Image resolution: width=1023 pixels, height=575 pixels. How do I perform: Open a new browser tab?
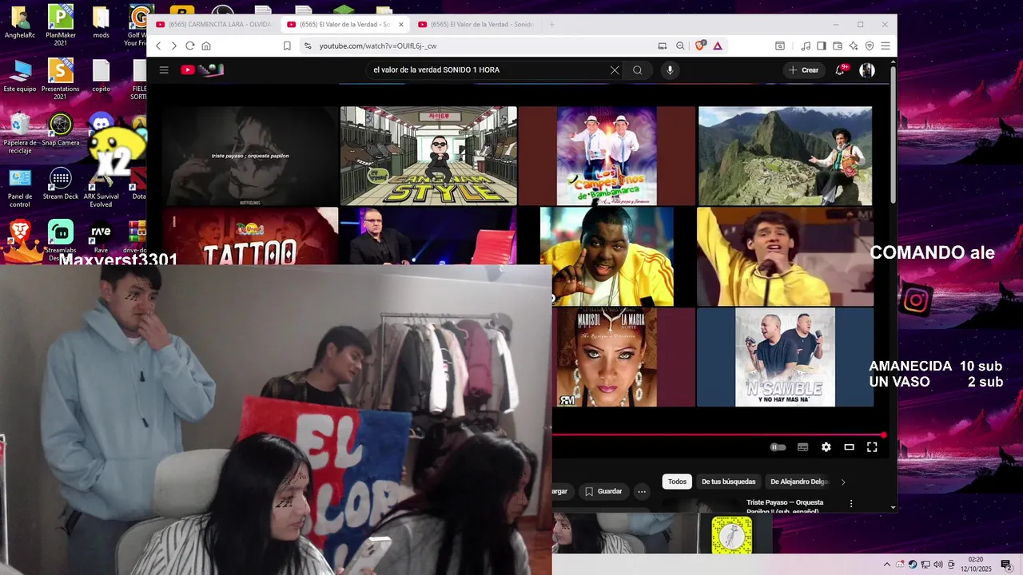click(x=551, y=25)
